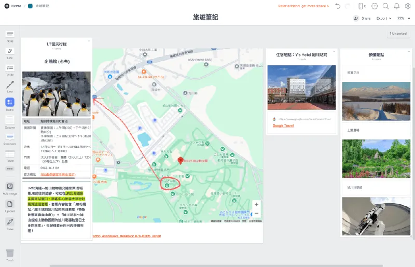Click the highlighted JR ticket note text

click(x=57, y=199)
